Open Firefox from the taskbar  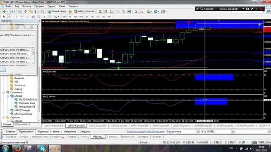(17, 148)
